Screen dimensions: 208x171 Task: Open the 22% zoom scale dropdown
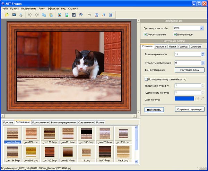(202, 28)
